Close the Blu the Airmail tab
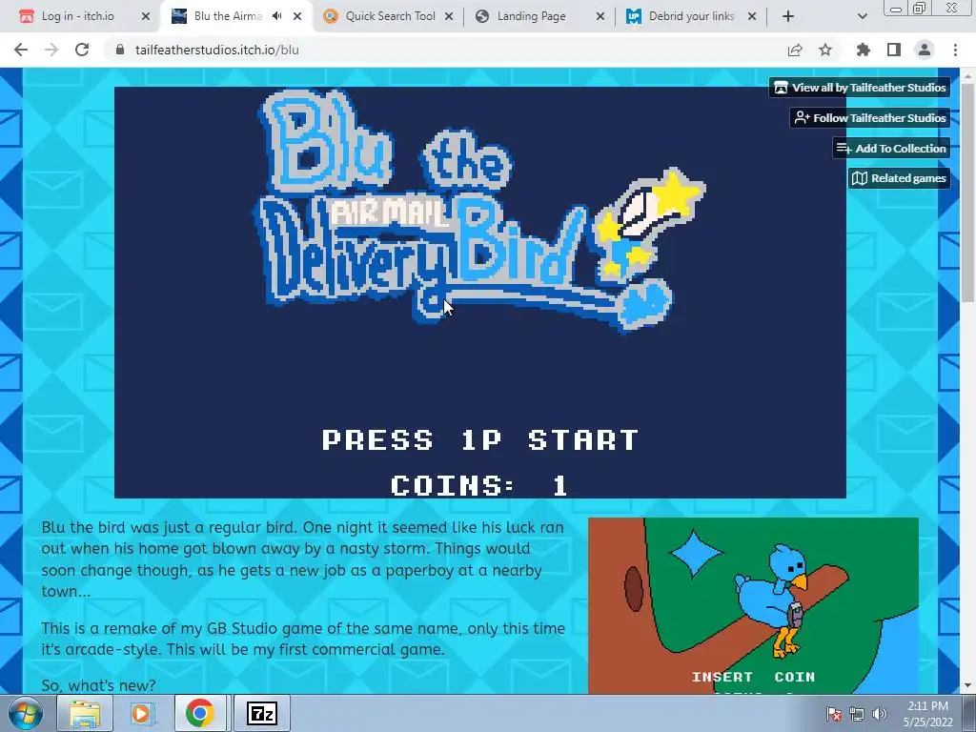 point(297,16)
